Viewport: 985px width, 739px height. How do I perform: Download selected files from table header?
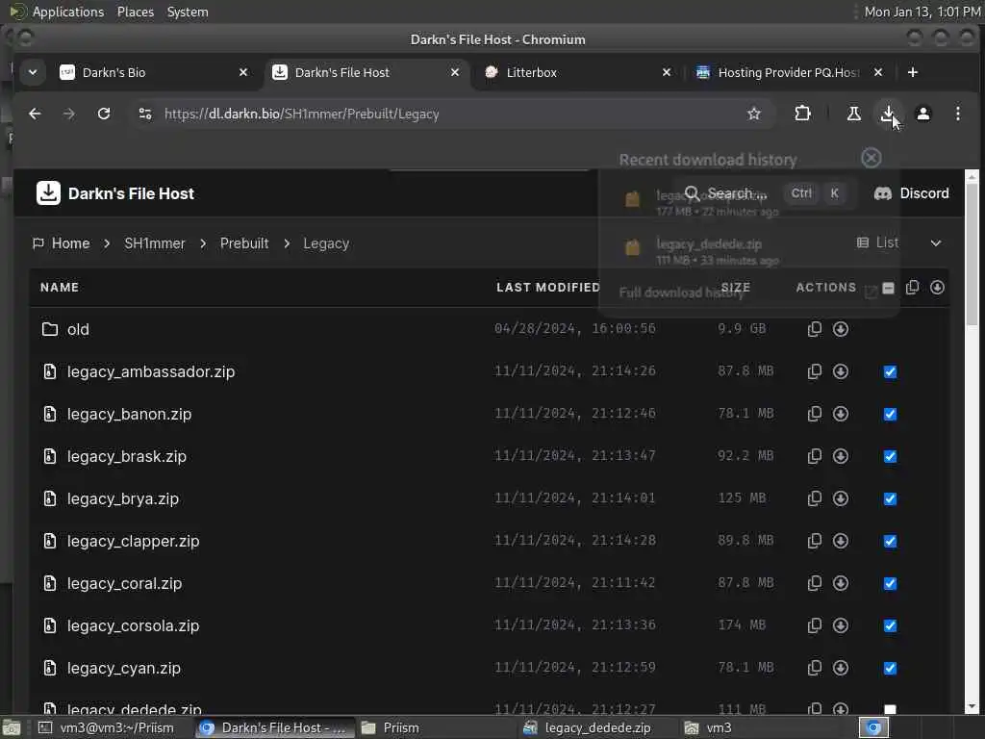click(x=937, y=287)
